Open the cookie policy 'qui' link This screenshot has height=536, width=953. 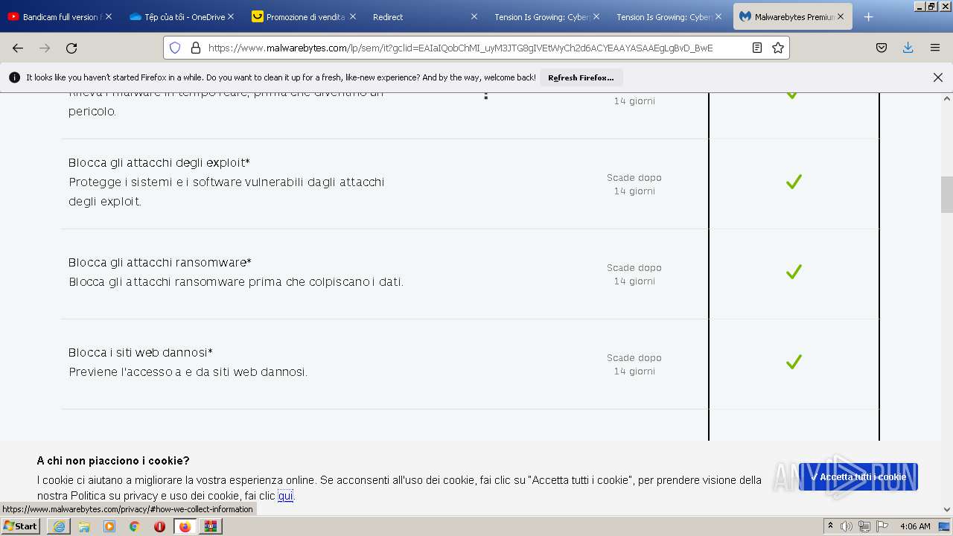[285, 496]
